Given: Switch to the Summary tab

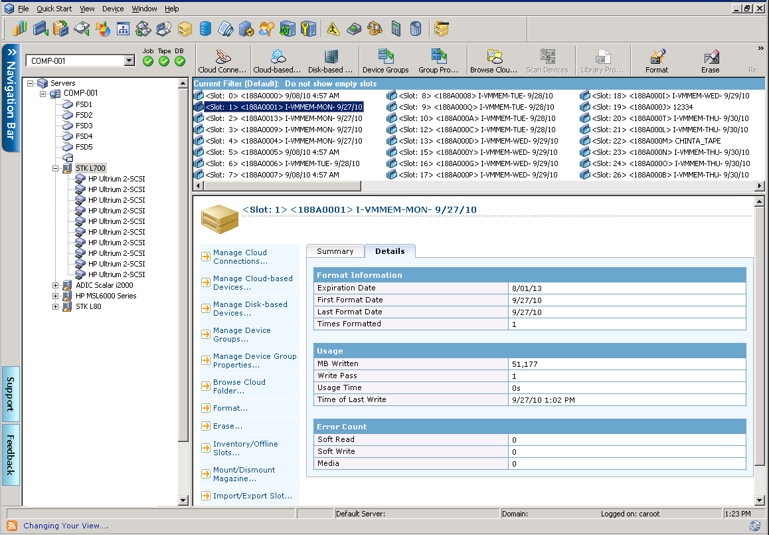Looking at the screenshot, I should [x=335, y=251].
